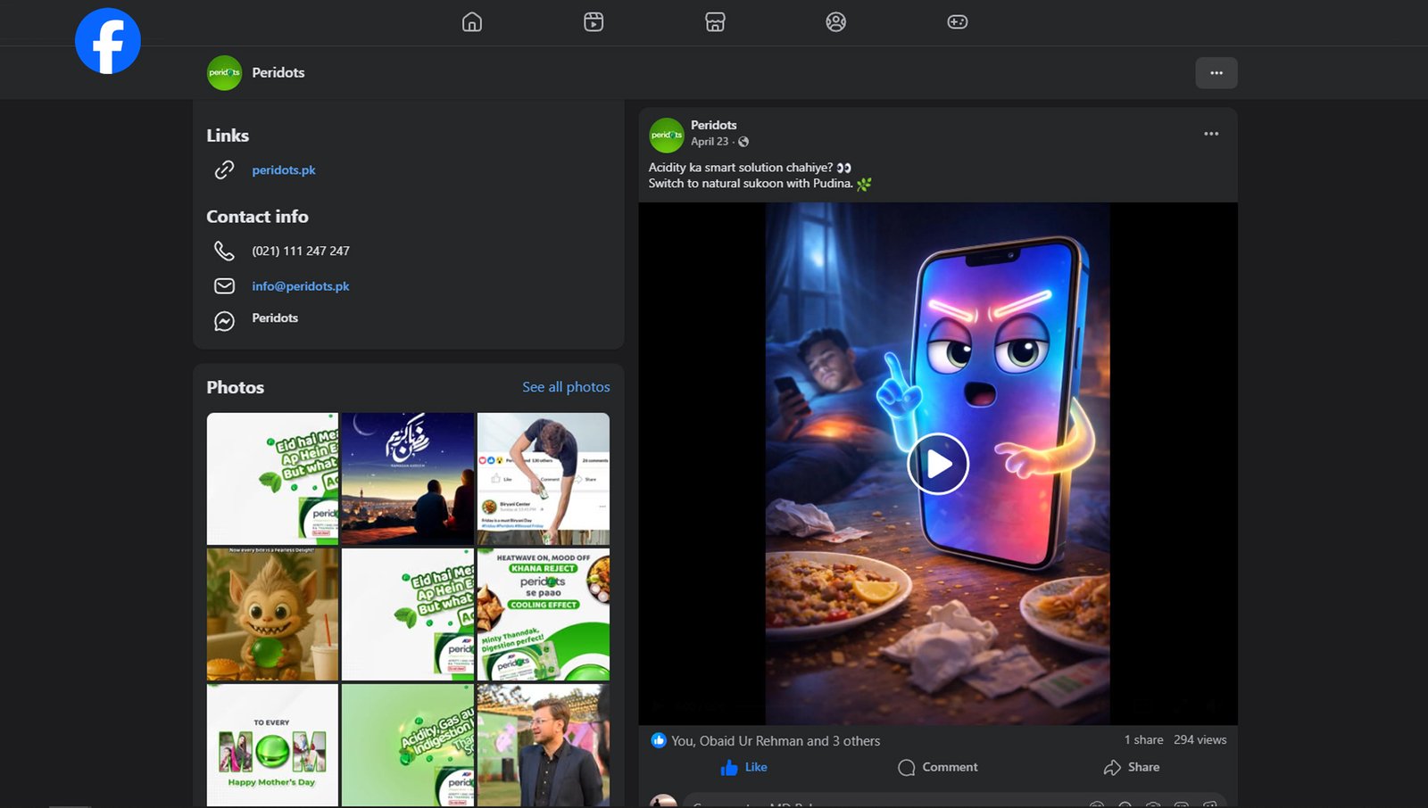Open the April 23 post timestamp
This screenshot has width=1428, height=808.
[x=710, y=142]
